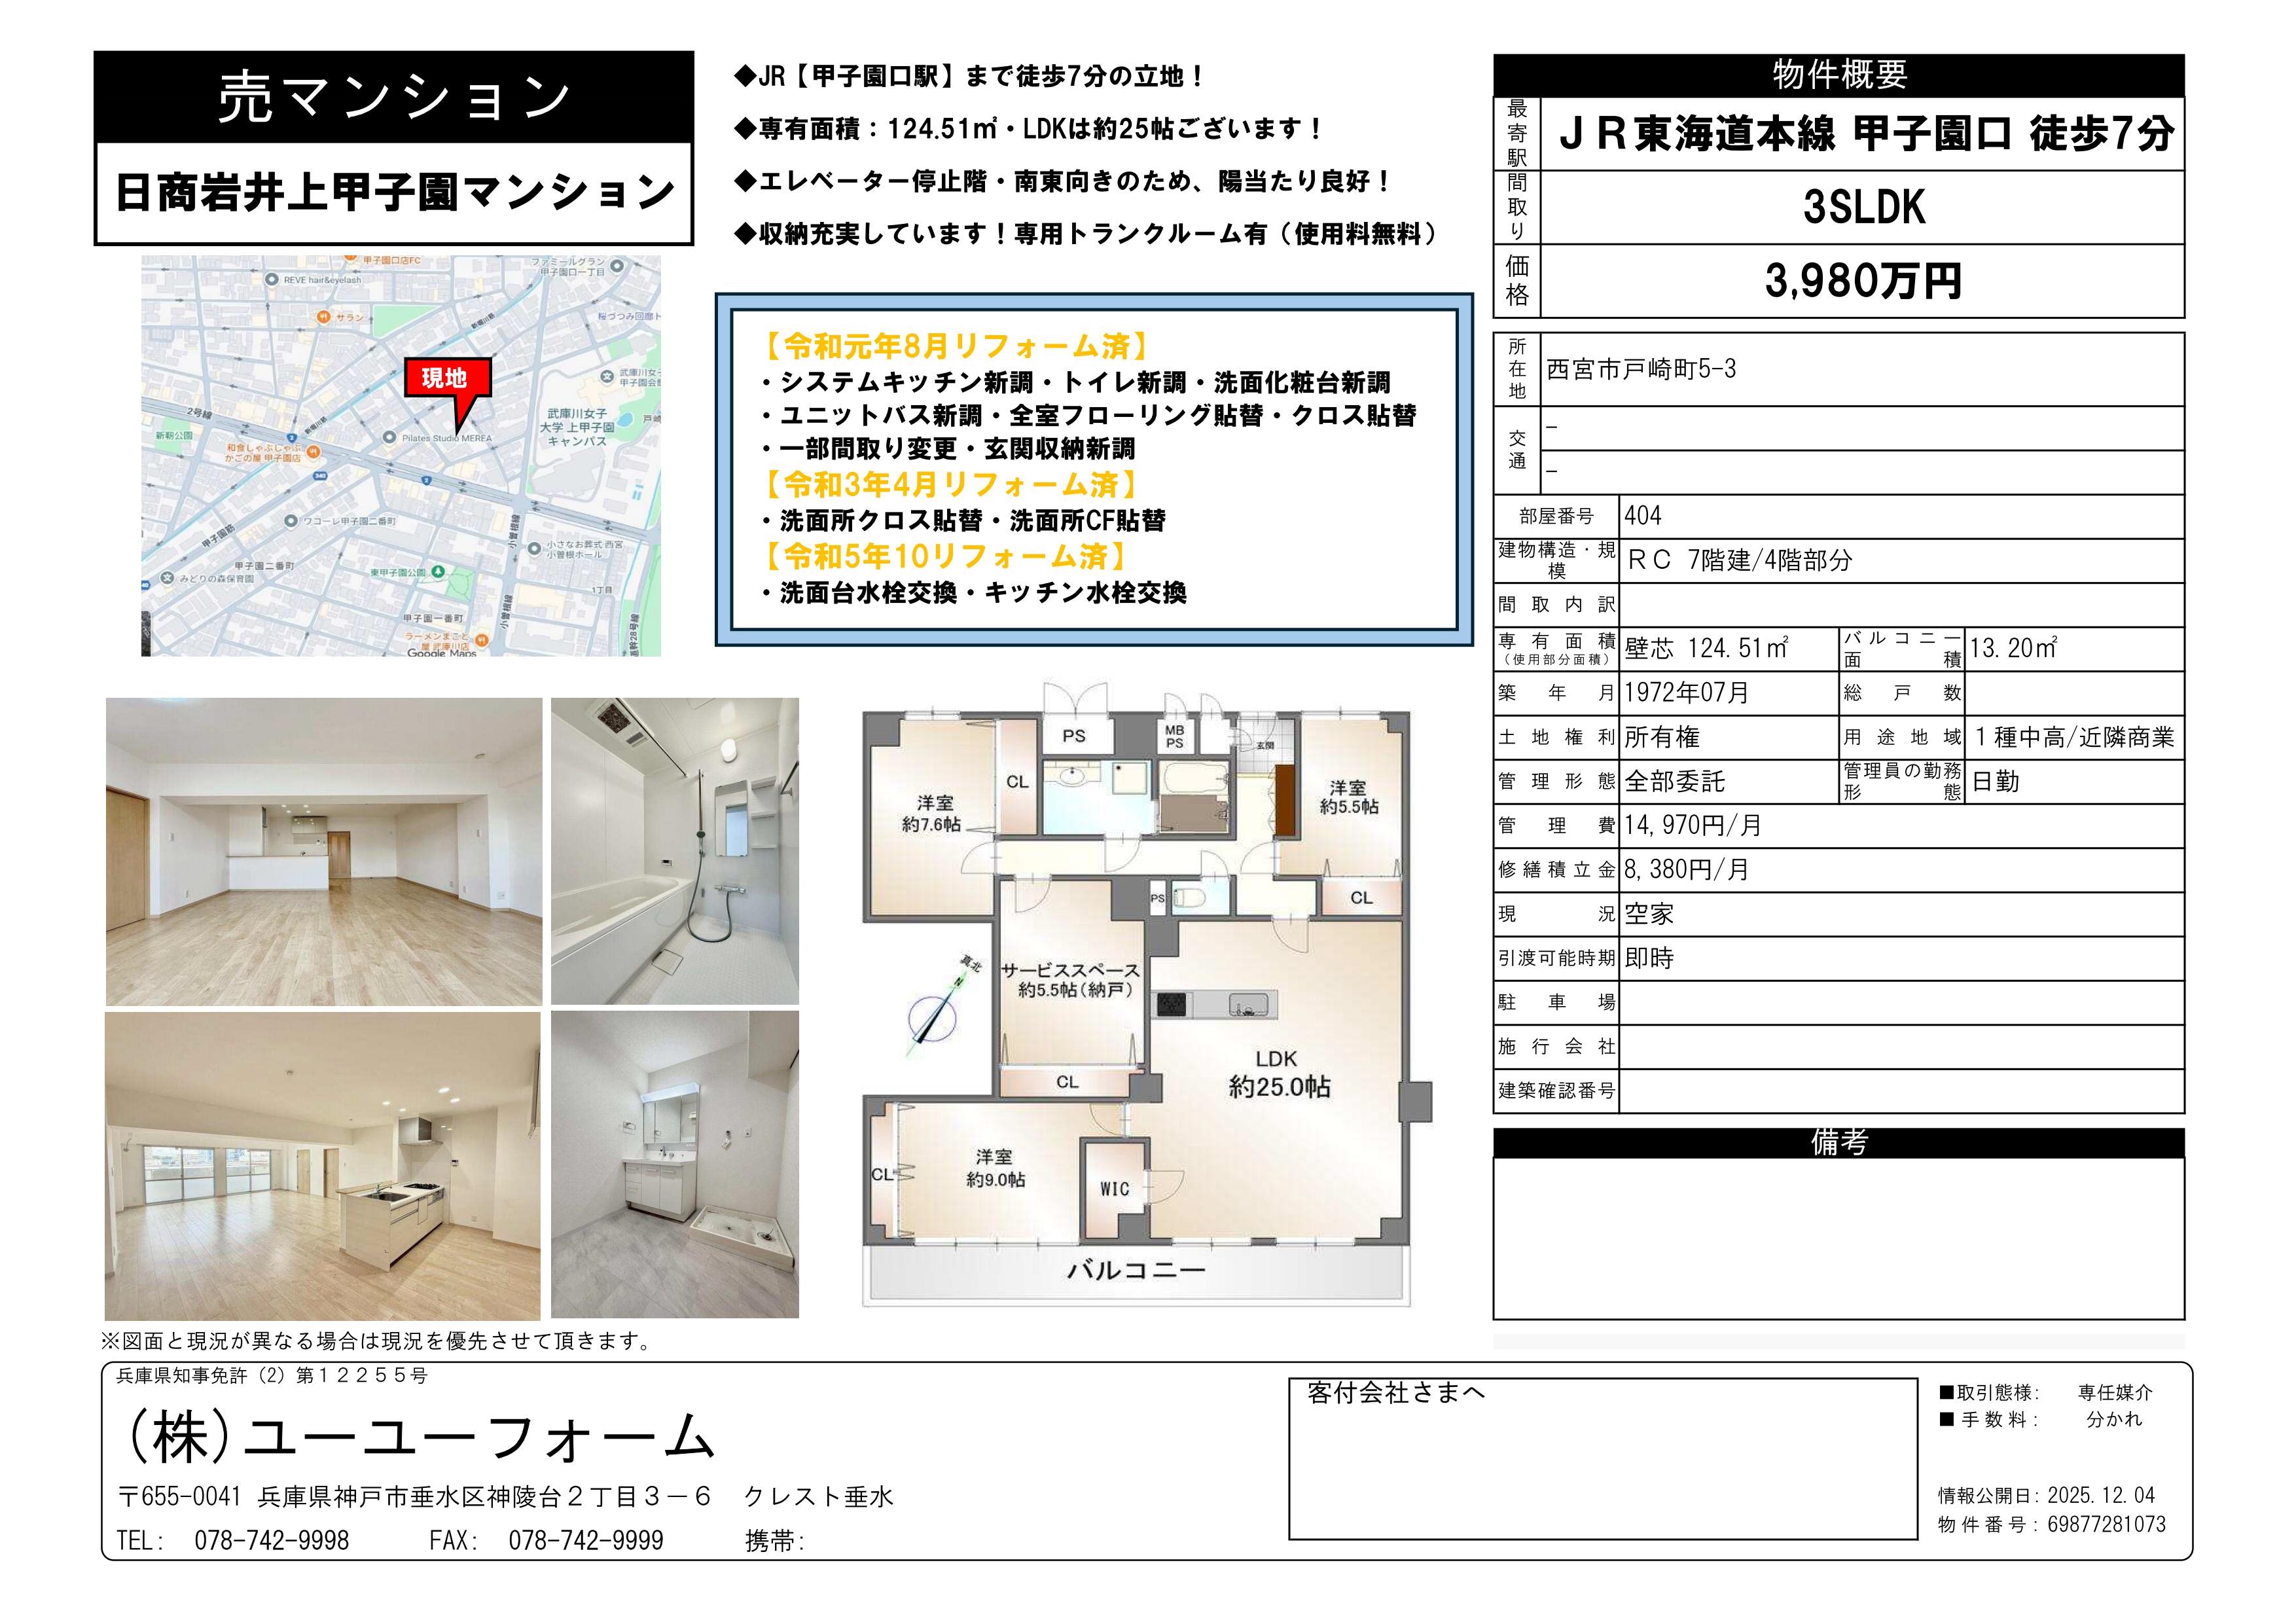The width and height of the screenshot is (2296, 1624).
Task: Open the kitchen and living room photo
Action: [x=323, y=1166]
